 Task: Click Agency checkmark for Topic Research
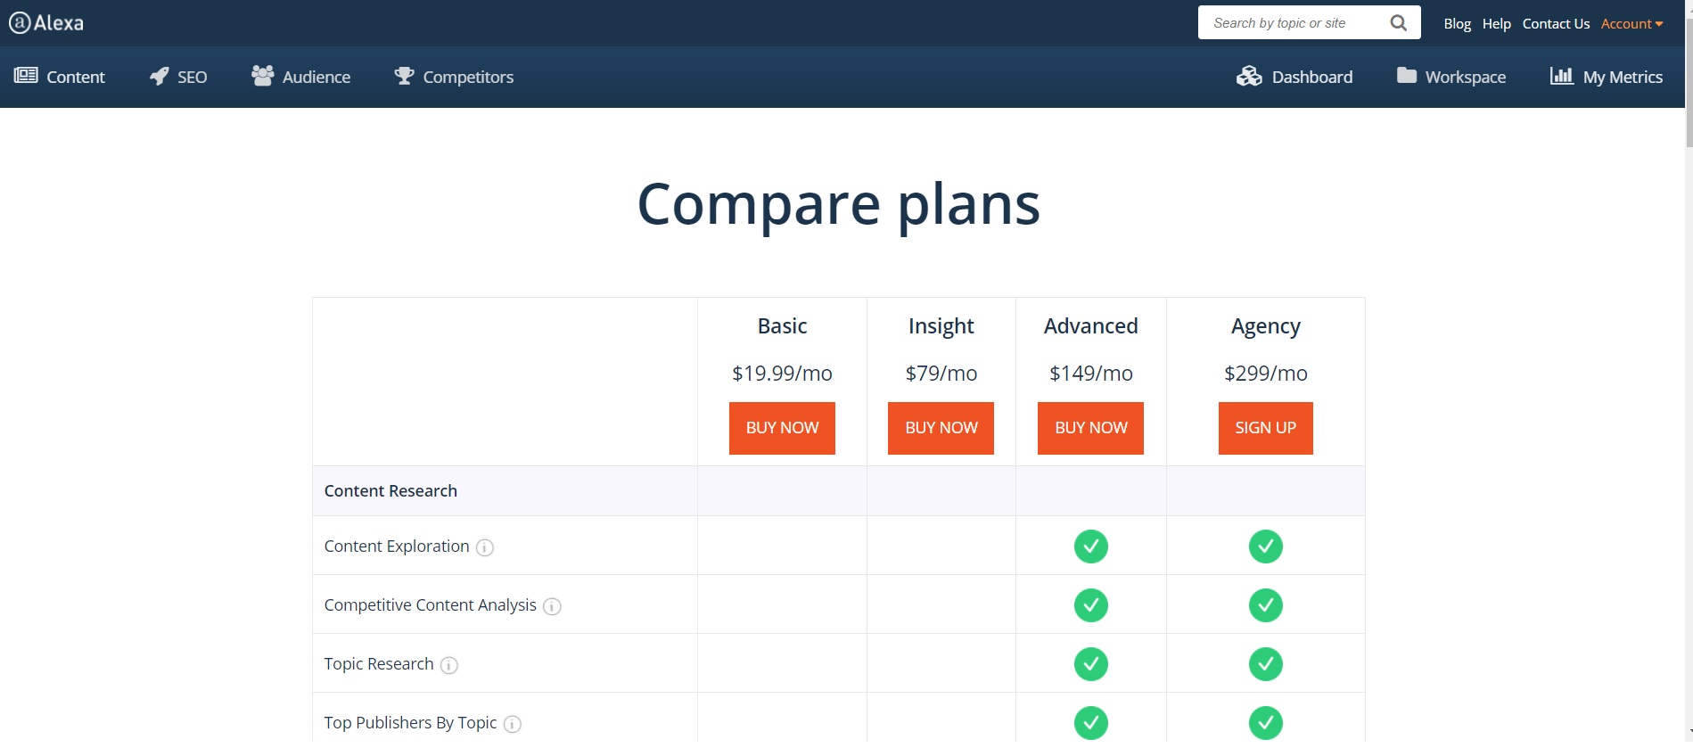1266,664
